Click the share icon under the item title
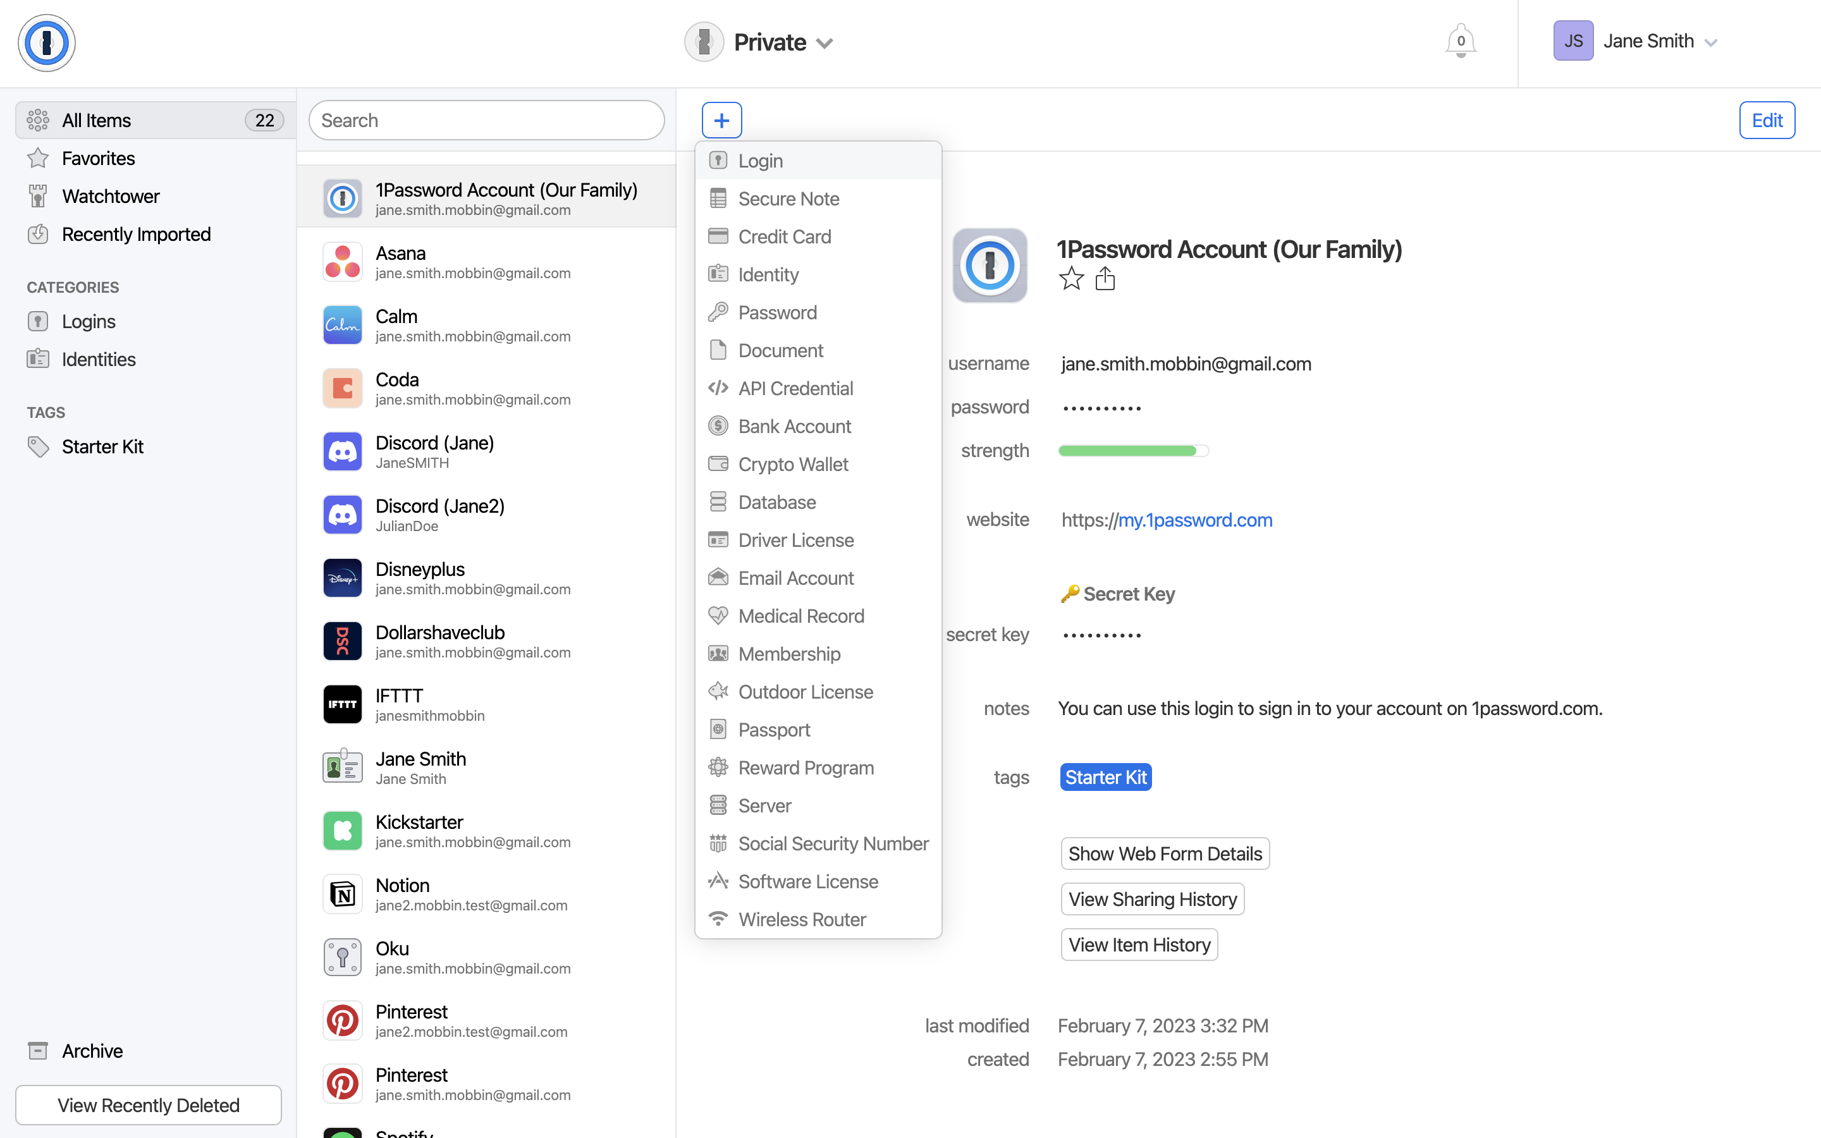The height and width of the screenshot is (1138, 1821). [1105, 278]
